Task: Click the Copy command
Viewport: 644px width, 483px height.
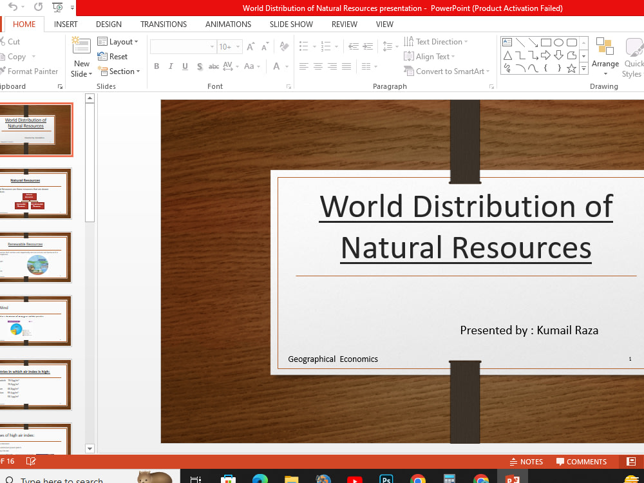Action: (14, 57)
